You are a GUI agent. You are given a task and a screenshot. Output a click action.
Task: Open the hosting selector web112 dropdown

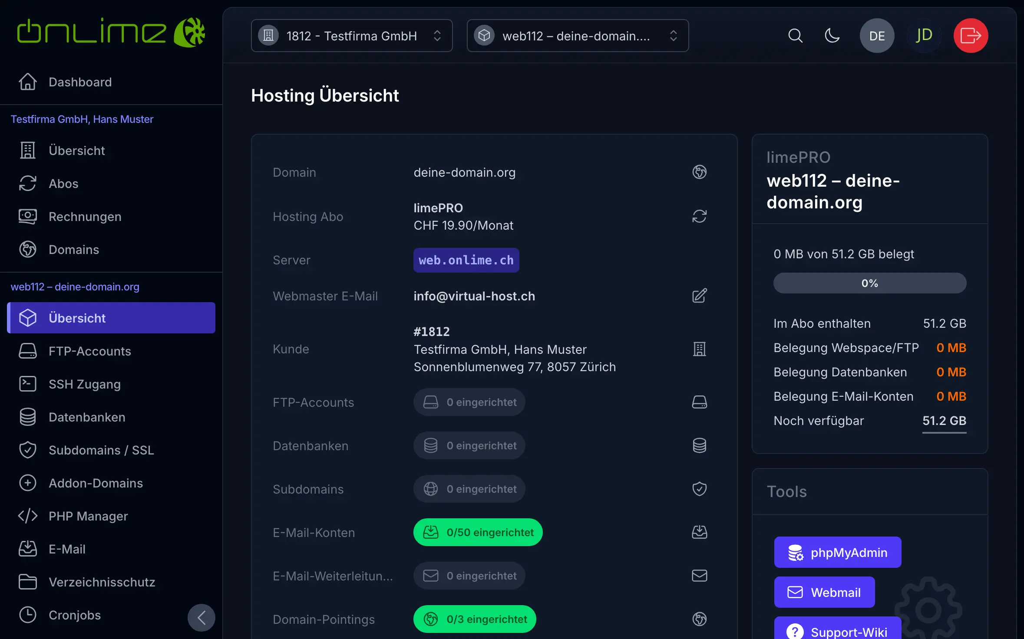[577, 36]
